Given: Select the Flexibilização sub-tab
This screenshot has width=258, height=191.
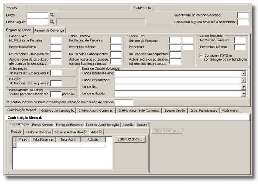Looking at the screenshot, I should (x=19, y=124).
